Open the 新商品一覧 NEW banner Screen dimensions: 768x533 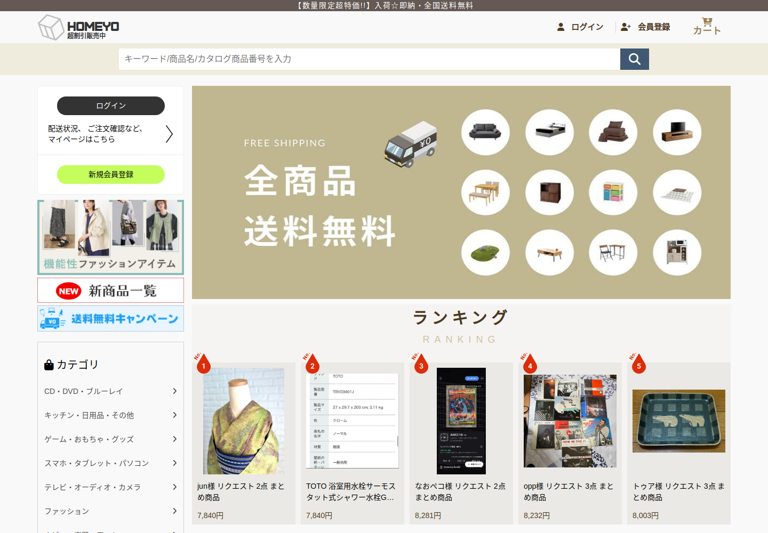tap(111, 290)
